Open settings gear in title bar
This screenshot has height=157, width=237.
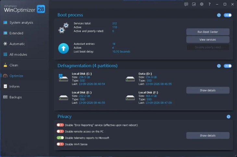click(202, 4)
